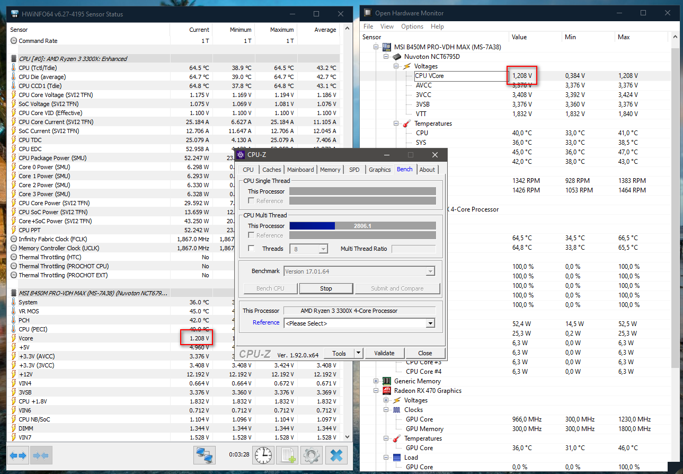683x474 pixels.
Task: Start logging with the sheet-plus icon in HWiNFO
Action: [288, 455]
